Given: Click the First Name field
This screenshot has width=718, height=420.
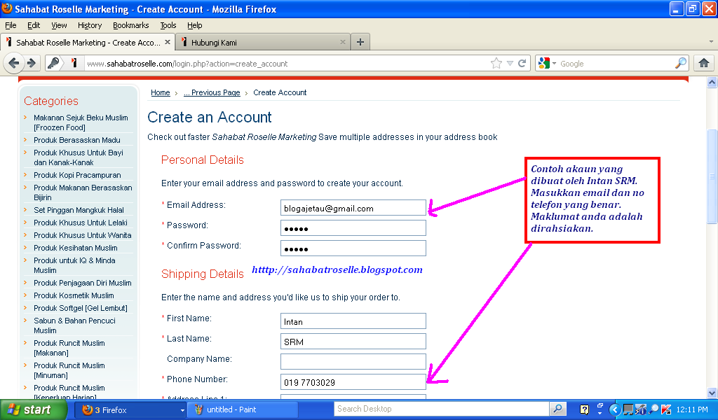Looking at the screenshot, I should 353,321.
